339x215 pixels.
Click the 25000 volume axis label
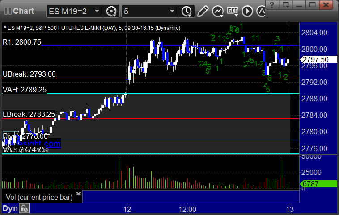click(x=311, y=172)
